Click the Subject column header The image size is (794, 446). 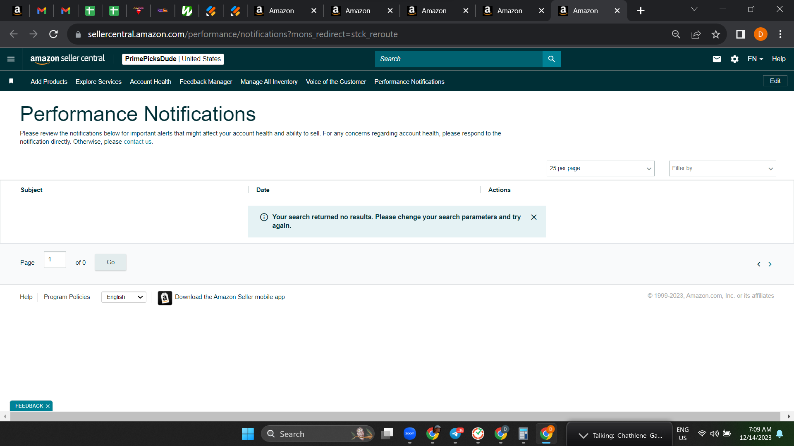pos(31,190)
